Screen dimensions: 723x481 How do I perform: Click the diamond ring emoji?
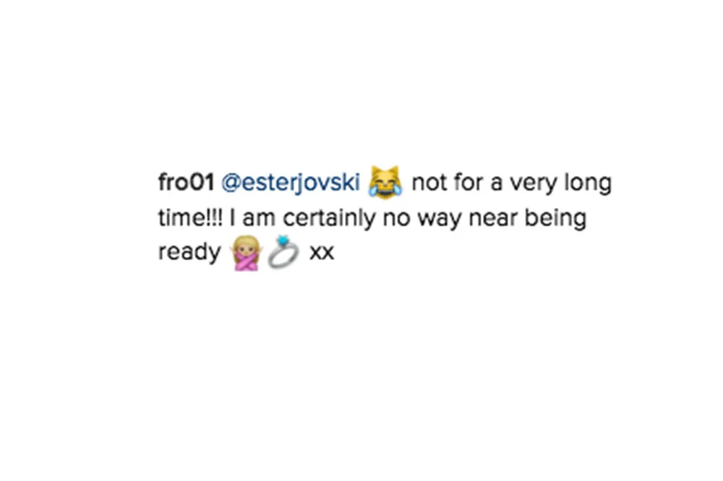tap(283, 251)
